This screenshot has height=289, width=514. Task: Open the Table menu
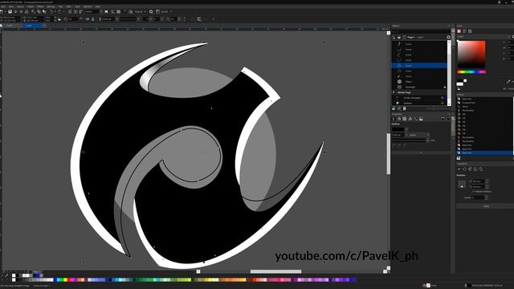69,6
